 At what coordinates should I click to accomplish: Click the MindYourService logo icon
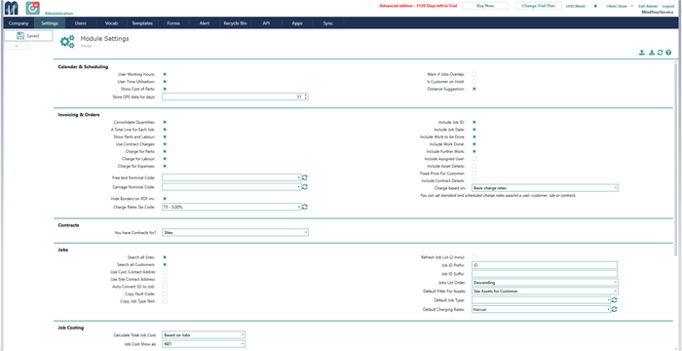pyautogui.click(x=12, y=8)
